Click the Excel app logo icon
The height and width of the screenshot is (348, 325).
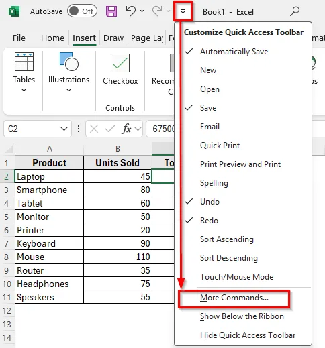click(14, 11)
